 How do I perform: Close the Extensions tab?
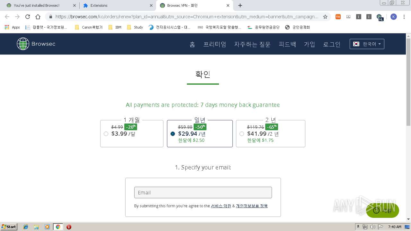pos(151,5)
